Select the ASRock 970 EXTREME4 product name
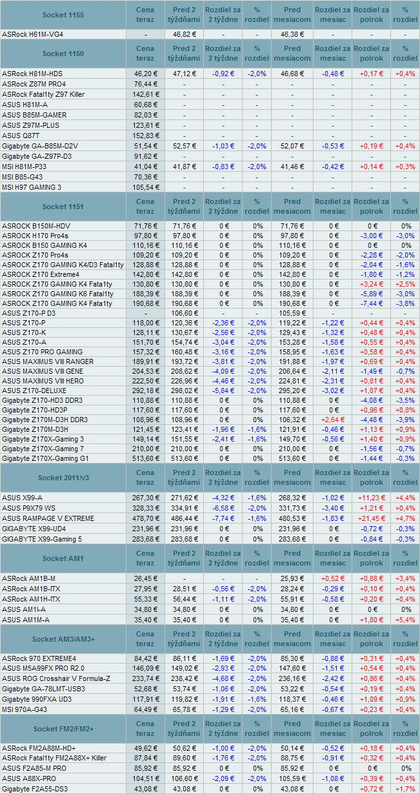 pos(39,659)
